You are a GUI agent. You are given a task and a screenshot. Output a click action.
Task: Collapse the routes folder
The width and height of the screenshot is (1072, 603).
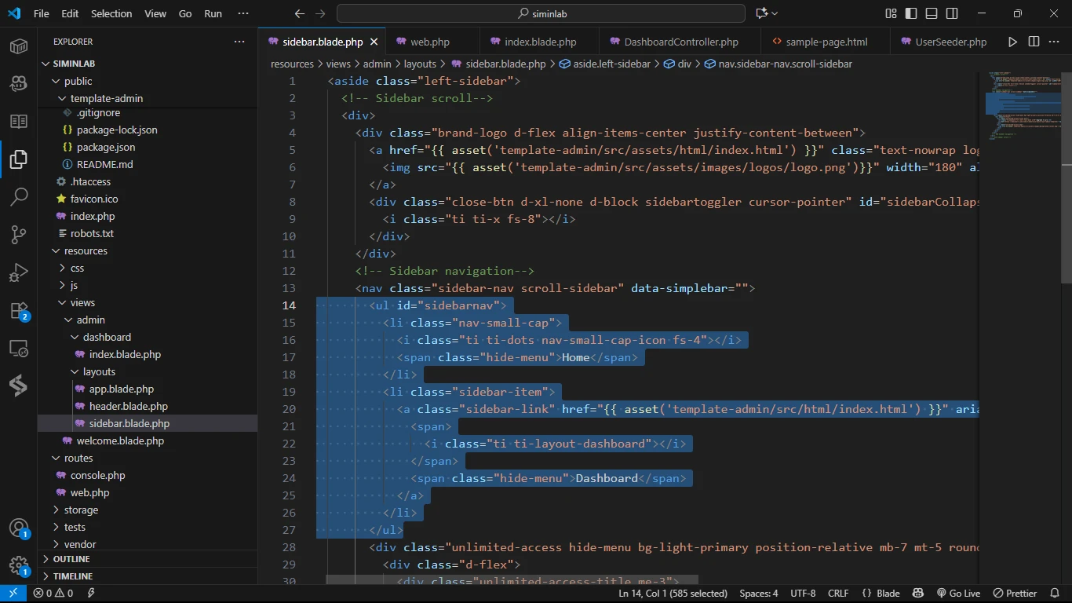pos(78,458)
